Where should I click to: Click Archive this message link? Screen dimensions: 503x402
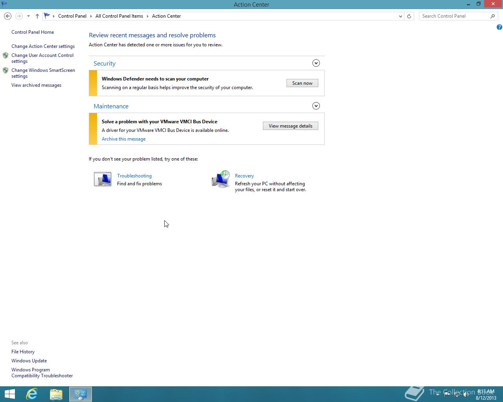pyautogui.click(x=123, y=139)
